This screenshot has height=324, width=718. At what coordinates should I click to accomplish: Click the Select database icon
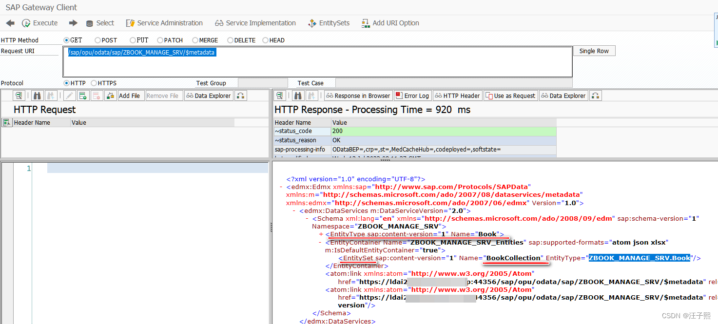89,23
